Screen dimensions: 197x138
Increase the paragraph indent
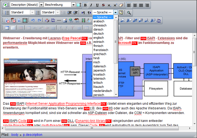pyautogui.click(x=75, y=13)
